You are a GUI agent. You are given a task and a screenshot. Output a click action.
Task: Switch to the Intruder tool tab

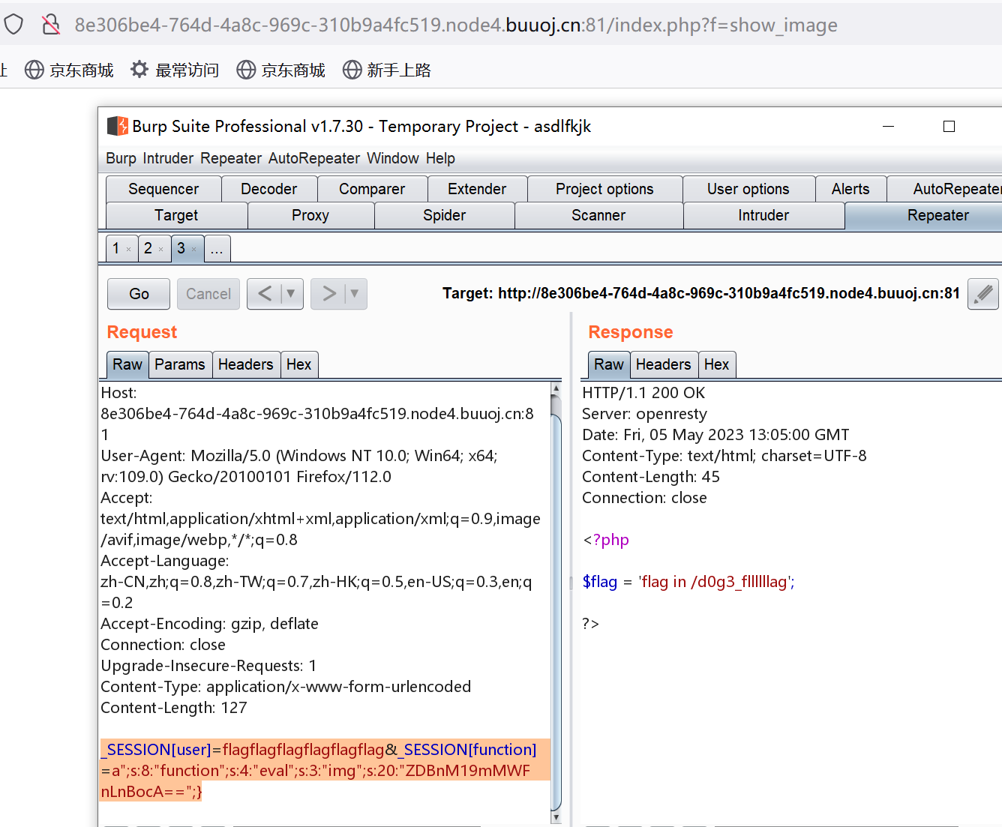pyautogui.click(x=763, y=215)
